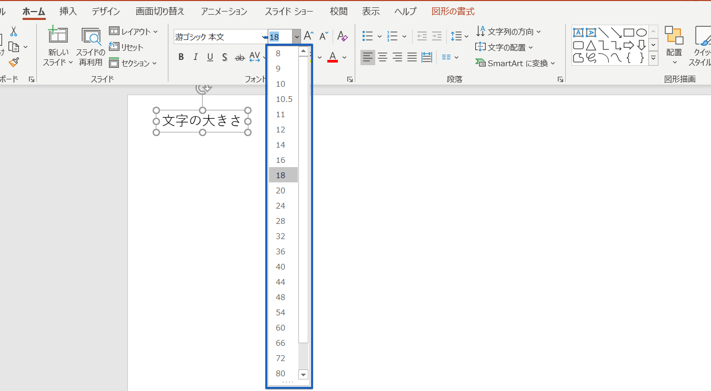Select the Format Painter brush icon
The height and width of the screenshot is (391, 711).
(14, 63)
